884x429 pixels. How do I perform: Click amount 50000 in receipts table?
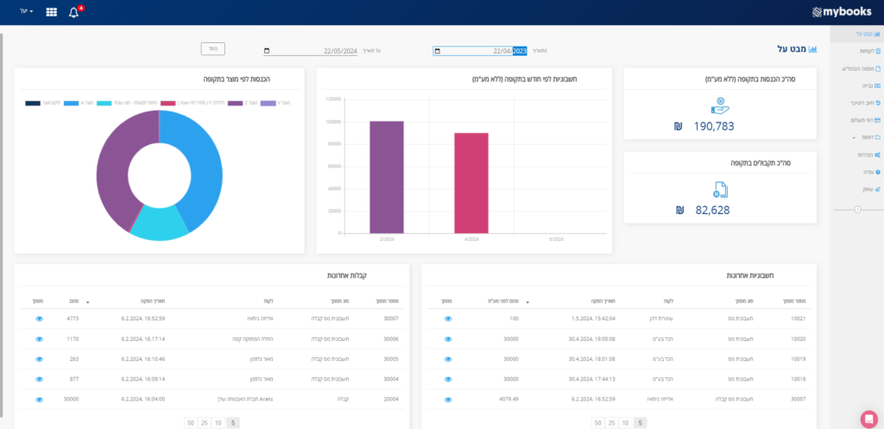tap(71, 399)
